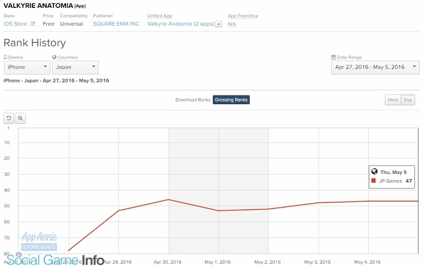Click the Unified App label
The height and width of the screenshot is (267, 423).
(x=159, y=16)
